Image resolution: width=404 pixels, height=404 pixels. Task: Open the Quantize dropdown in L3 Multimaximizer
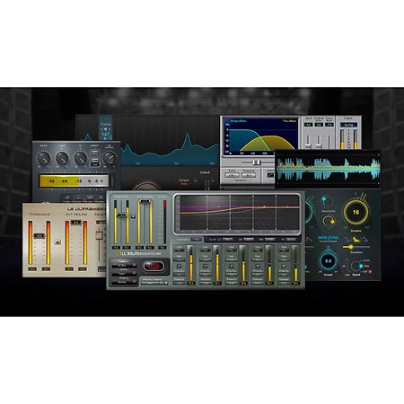pyautogui.click(x=124, y=265)
